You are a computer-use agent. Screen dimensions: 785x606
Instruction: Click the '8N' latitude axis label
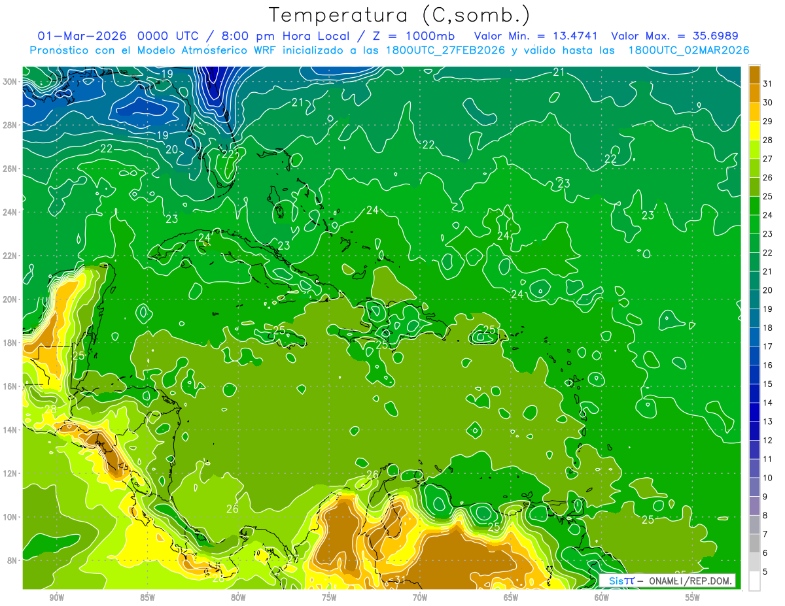[x=12, y=560]
